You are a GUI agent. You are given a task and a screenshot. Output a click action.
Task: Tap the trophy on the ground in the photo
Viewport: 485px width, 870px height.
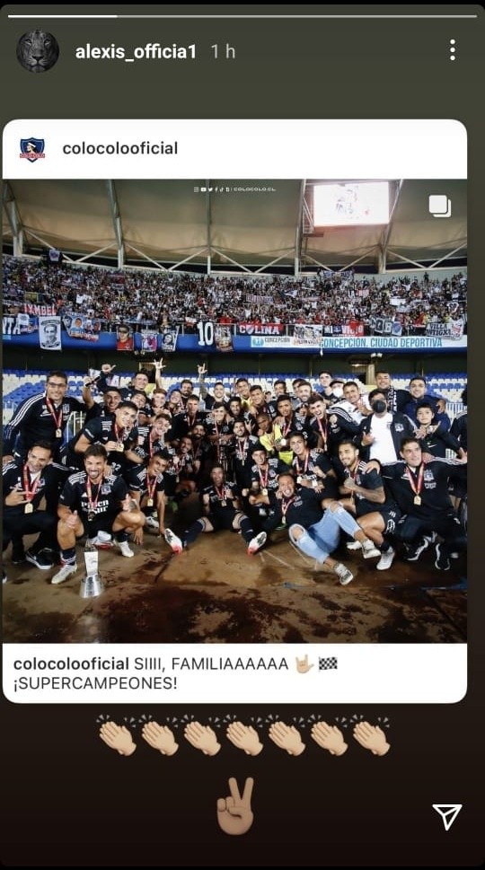(x=93, y=574)
